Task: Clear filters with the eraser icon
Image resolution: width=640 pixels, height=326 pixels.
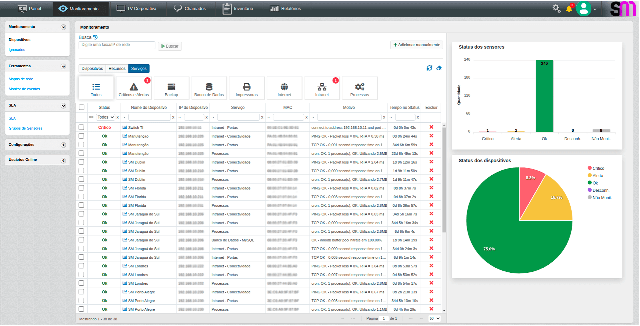Action: (x=439, y=68)
